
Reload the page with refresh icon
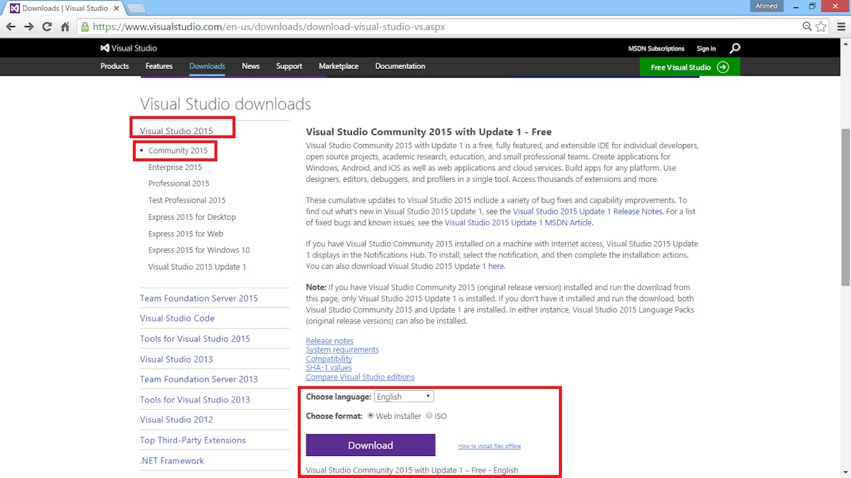47,27
